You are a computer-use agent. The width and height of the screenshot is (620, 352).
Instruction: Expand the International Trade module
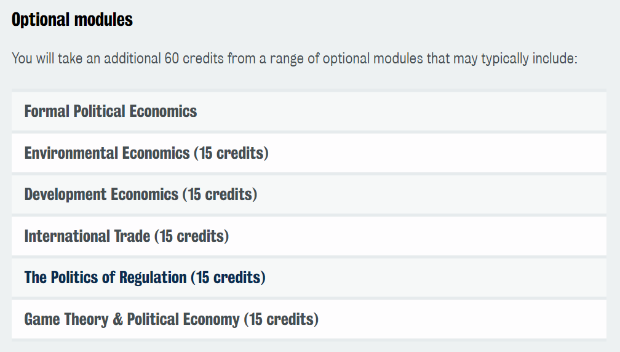click(x=309, y=236)
